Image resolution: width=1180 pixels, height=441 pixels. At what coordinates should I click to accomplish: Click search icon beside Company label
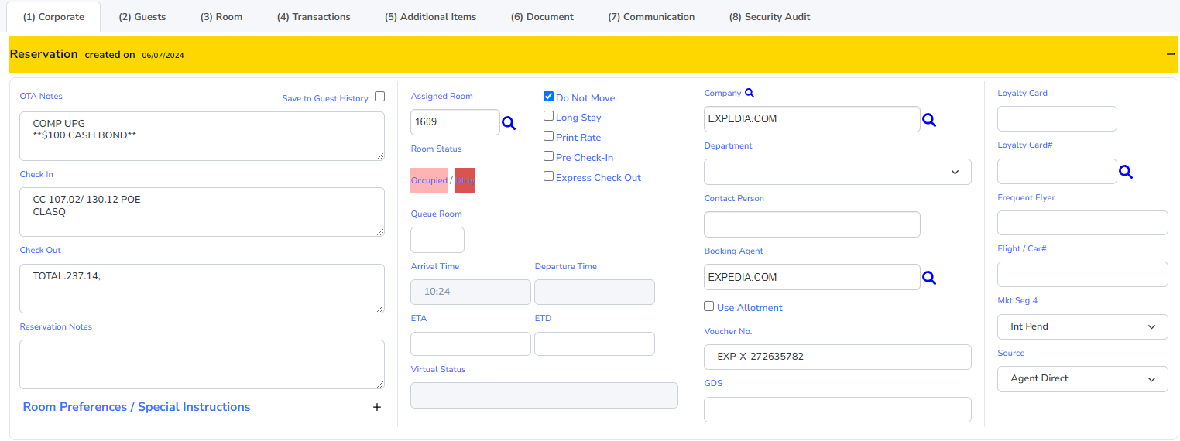749,93
